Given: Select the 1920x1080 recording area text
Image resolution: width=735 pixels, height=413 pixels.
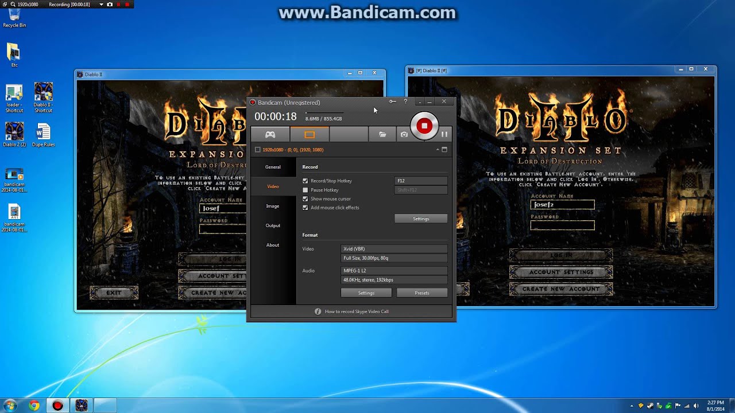Looking at the screenshot, I should coord(293,150).
